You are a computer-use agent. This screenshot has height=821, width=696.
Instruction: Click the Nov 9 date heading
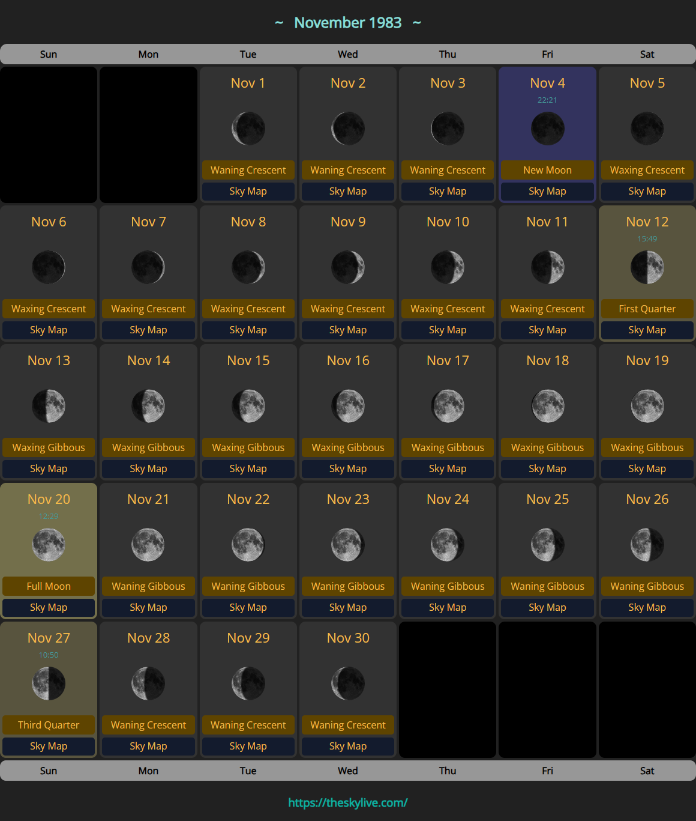coord(348,222)
